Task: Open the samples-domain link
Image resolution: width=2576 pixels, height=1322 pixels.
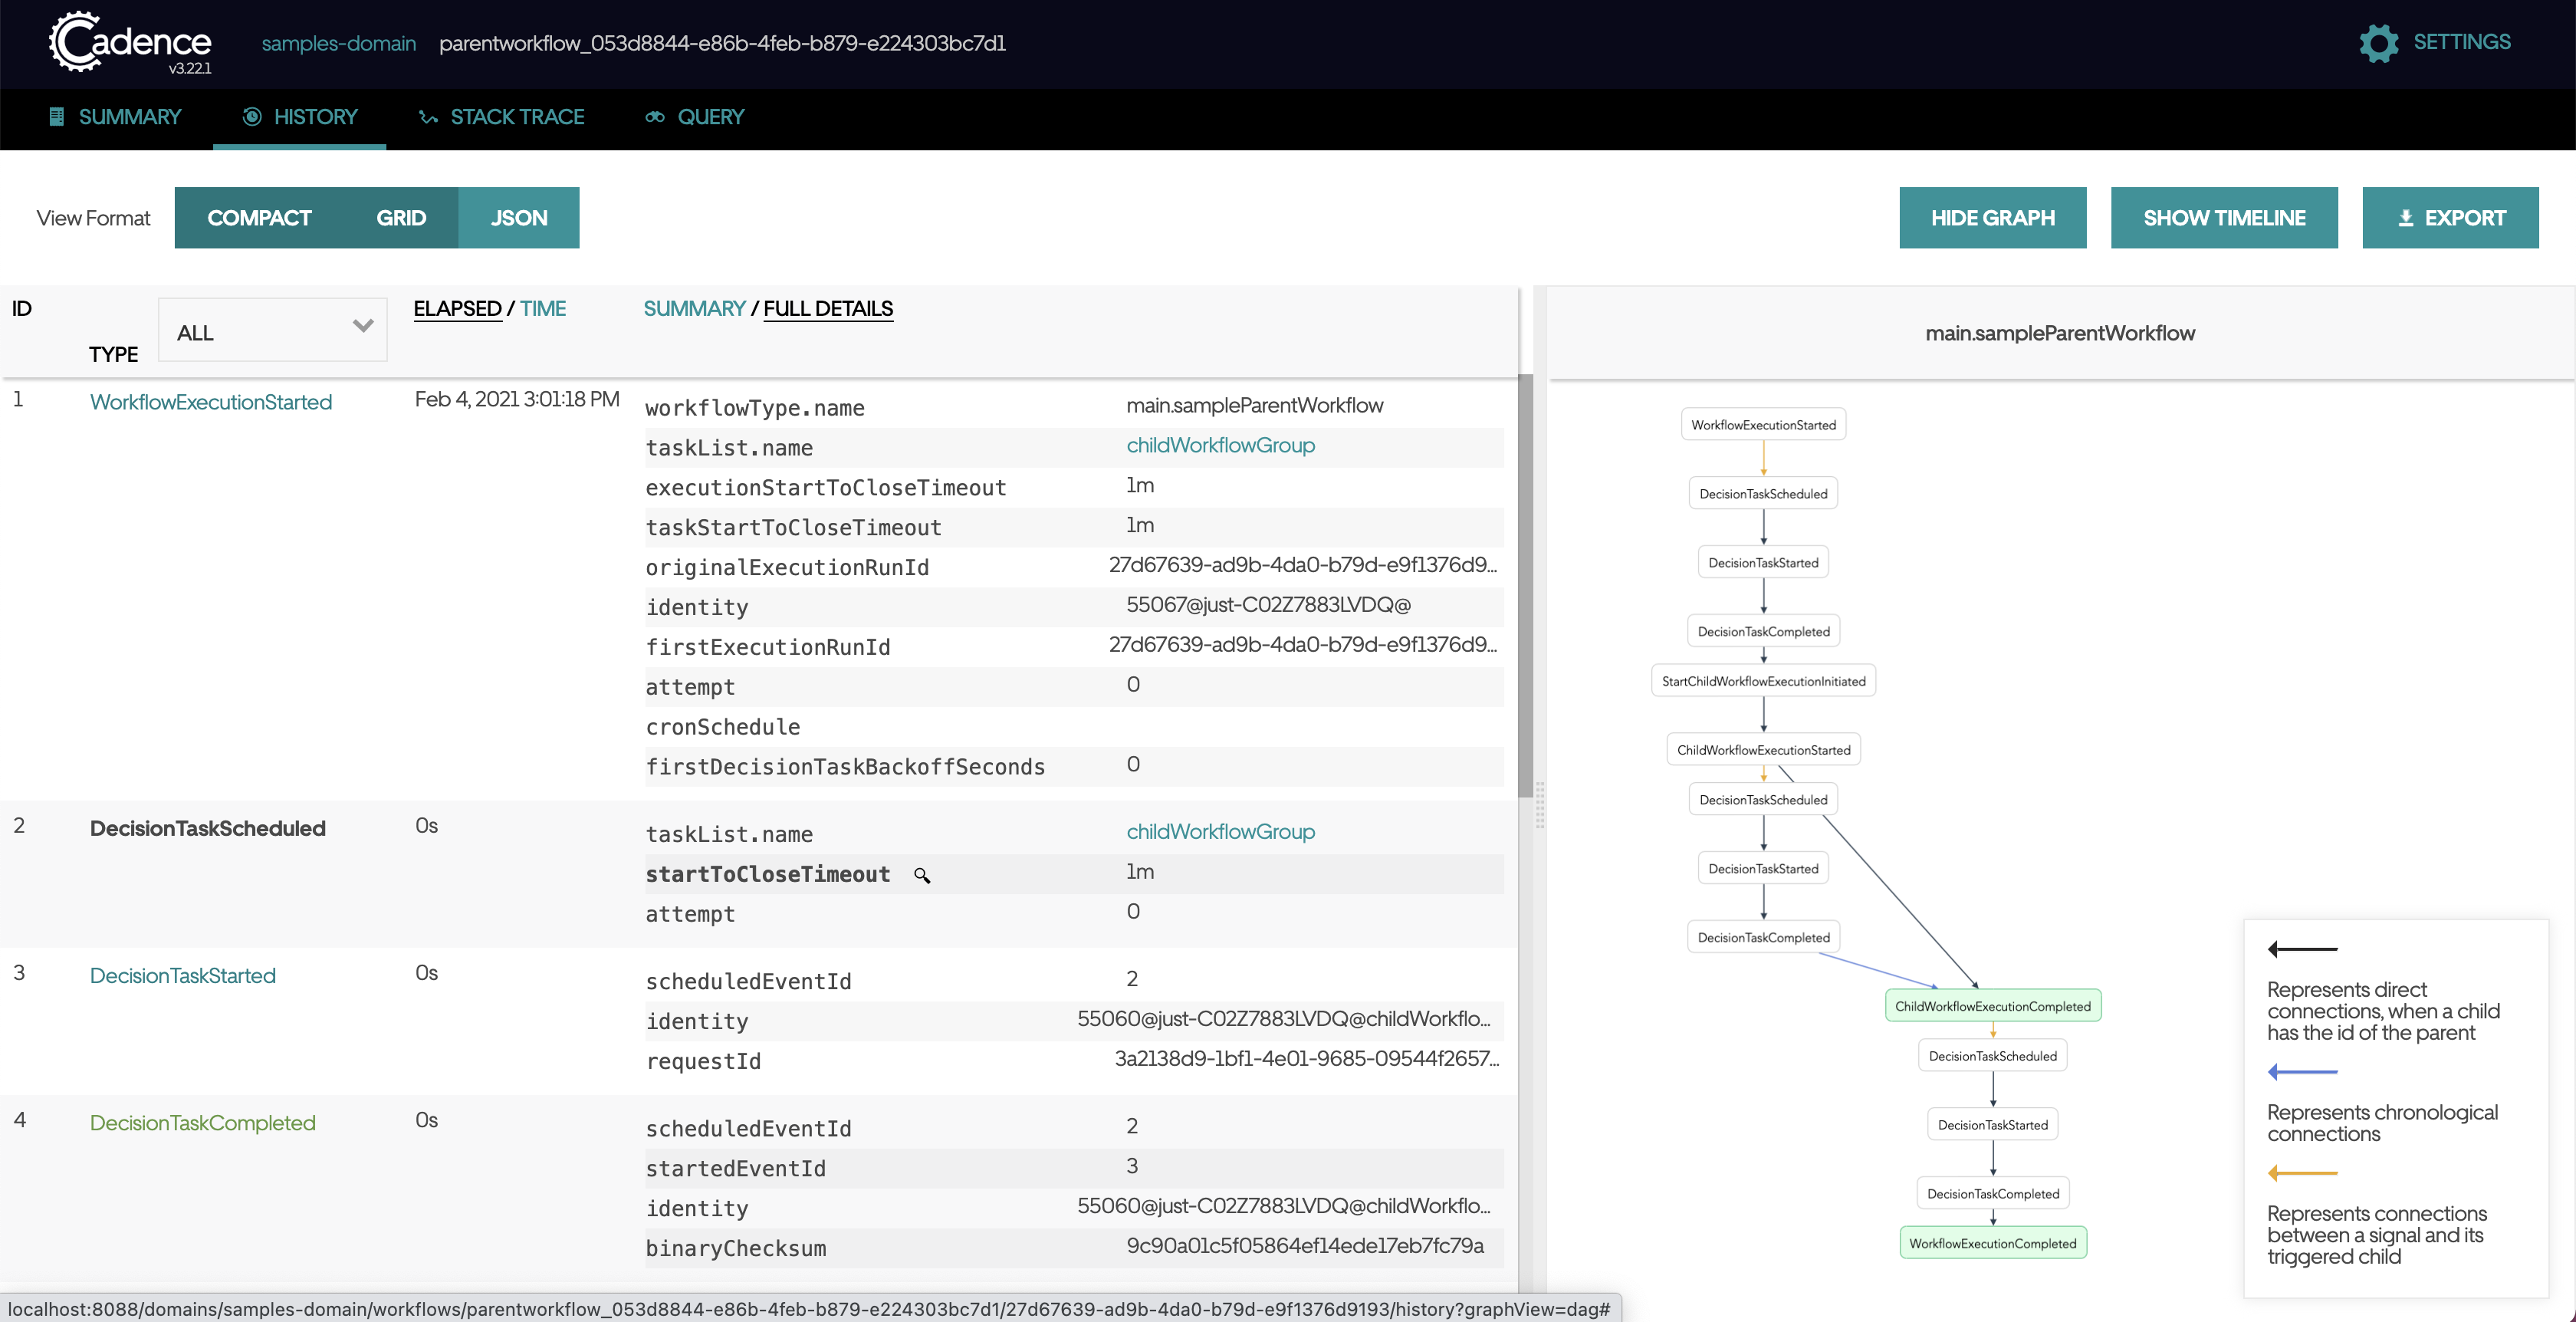Action: point(338,43)
